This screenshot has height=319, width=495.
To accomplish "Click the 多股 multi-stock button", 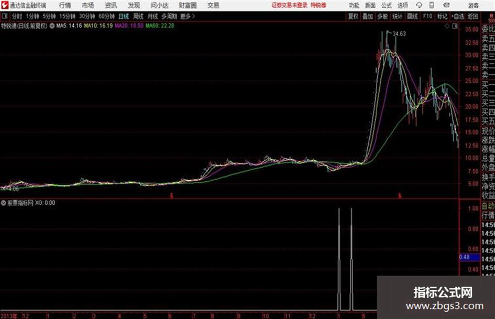I will pyautogui.click(x=382, y=16).
